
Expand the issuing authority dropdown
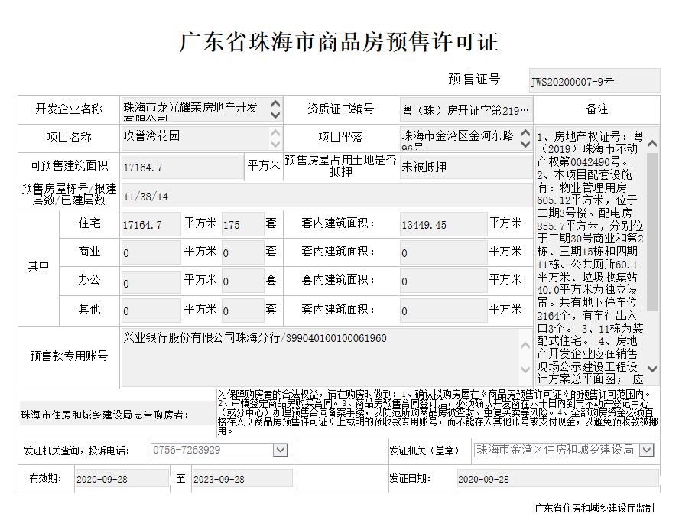coord(645,450)
